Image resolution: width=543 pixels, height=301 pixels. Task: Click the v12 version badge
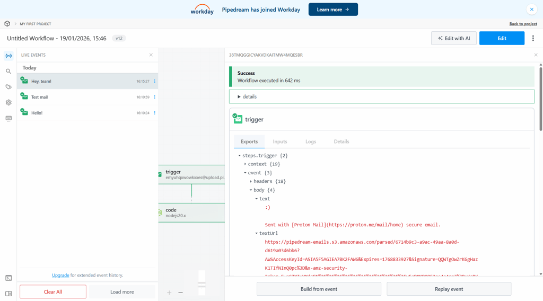119,38
